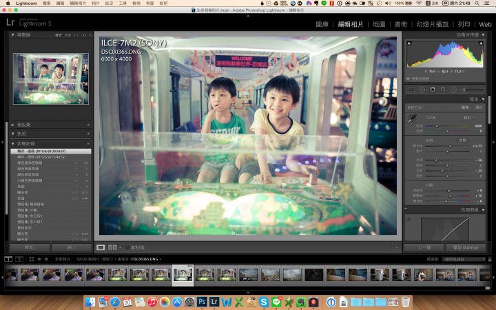Collapse the History (步驟記錄) panel

click(12, 143)
